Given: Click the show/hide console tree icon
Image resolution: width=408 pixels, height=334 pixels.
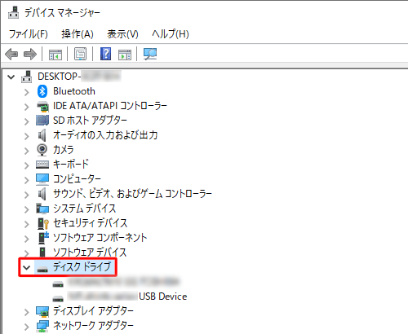Looking at the screenshot, I should pos(55,54).
